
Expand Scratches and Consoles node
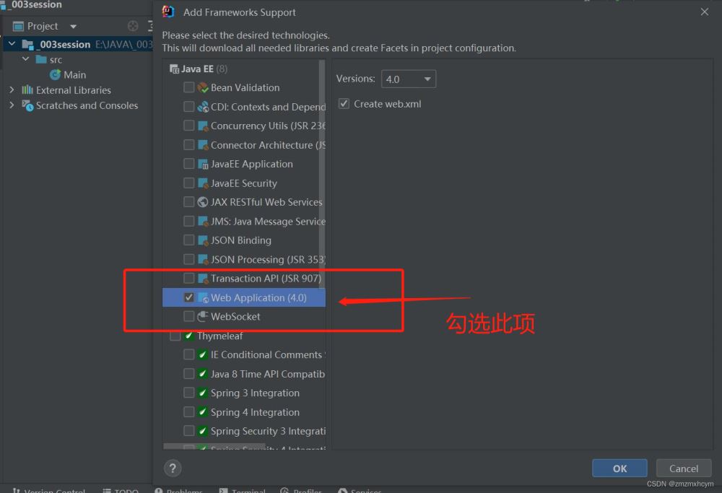(x=12, y=105)
